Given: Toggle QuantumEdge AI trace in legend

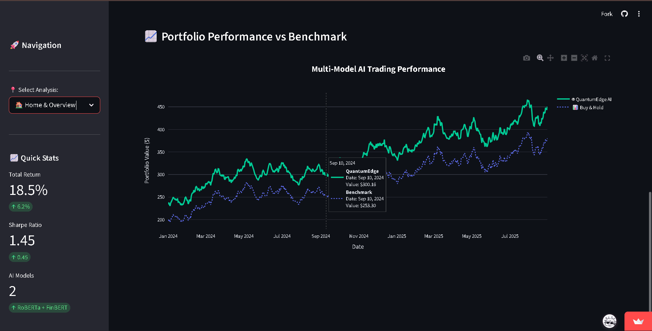Looking at the screenshot, I should [x=593, y=99].
